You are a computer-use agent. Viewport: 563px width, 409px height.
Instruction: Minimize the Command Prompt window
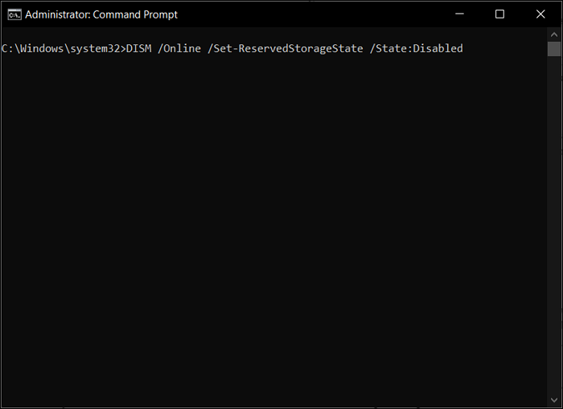pos(459,14)
